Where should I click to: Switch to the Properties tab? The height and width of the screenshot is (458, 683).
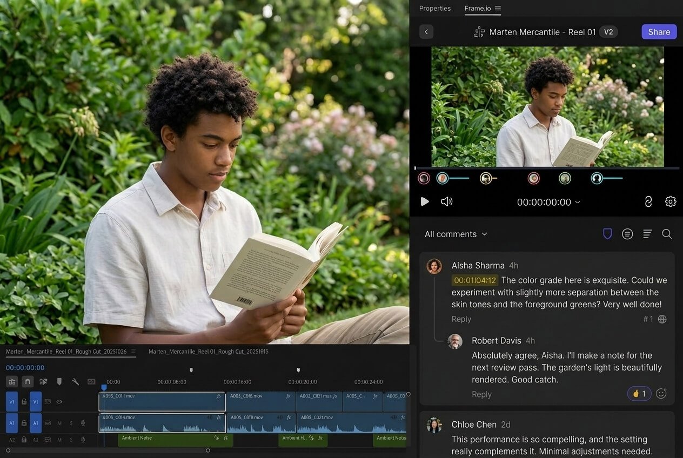coord(435,8)
